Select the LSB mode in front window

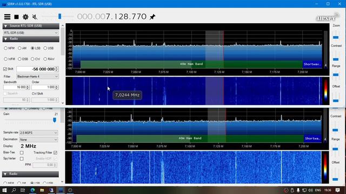pyautogui.click(x=36, y=48)
